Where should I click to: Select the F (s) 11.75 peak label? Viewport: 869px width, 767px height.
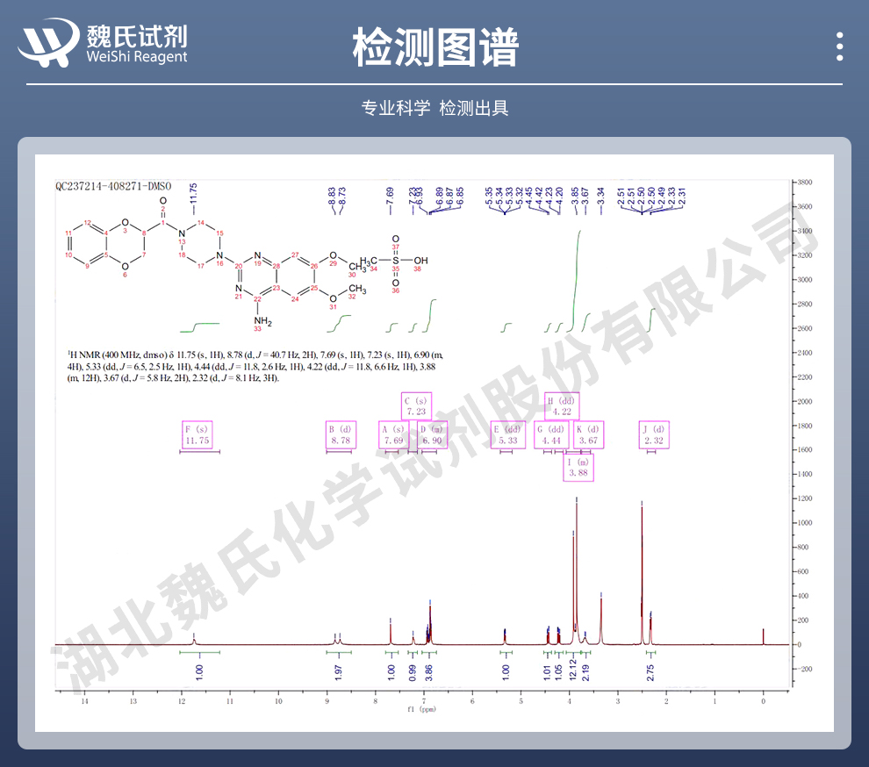(197, 435)
